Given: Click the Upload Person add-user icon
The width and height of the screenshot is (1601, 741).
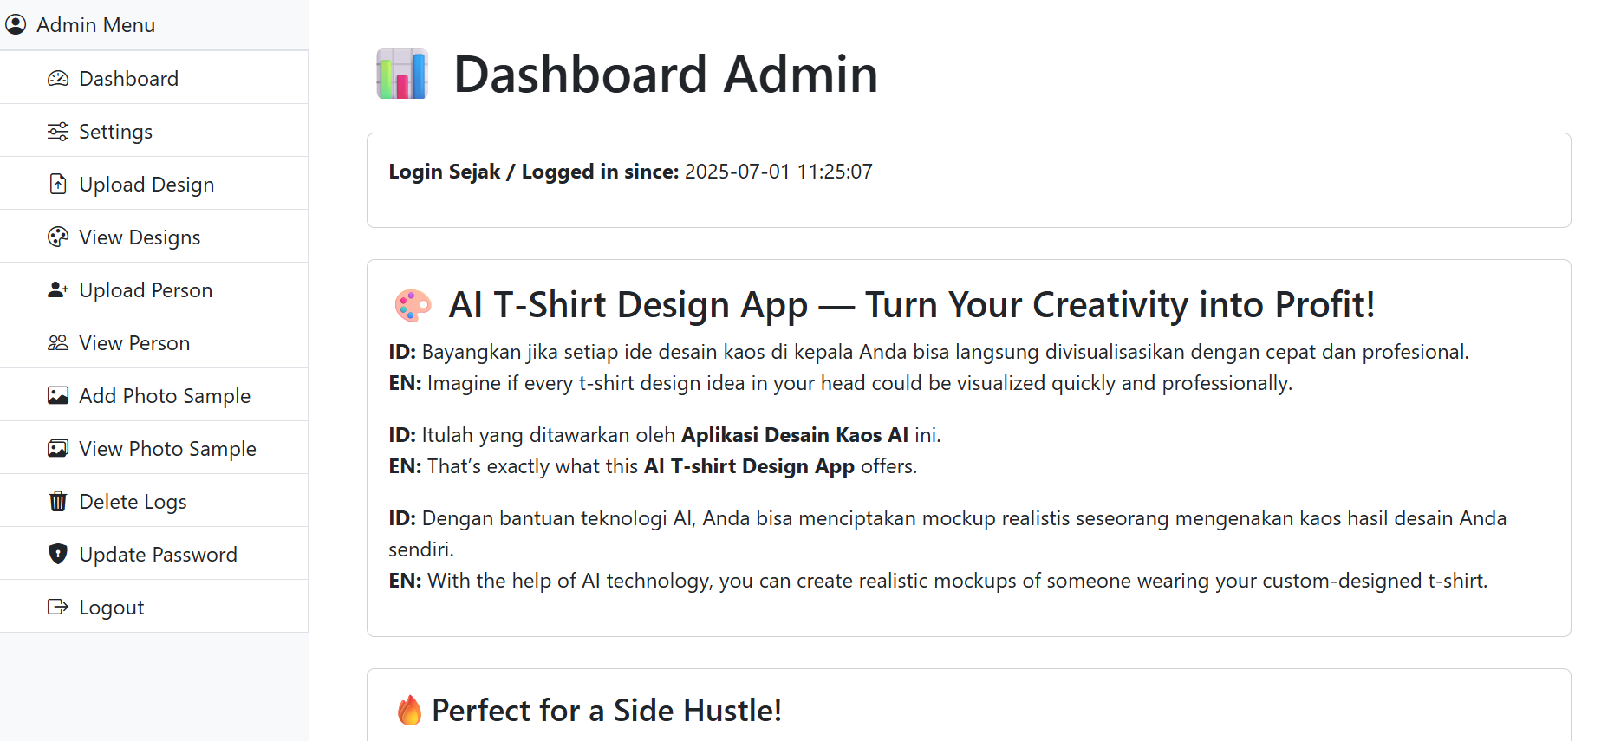Looking at the screenshot, I should (58, 290).
